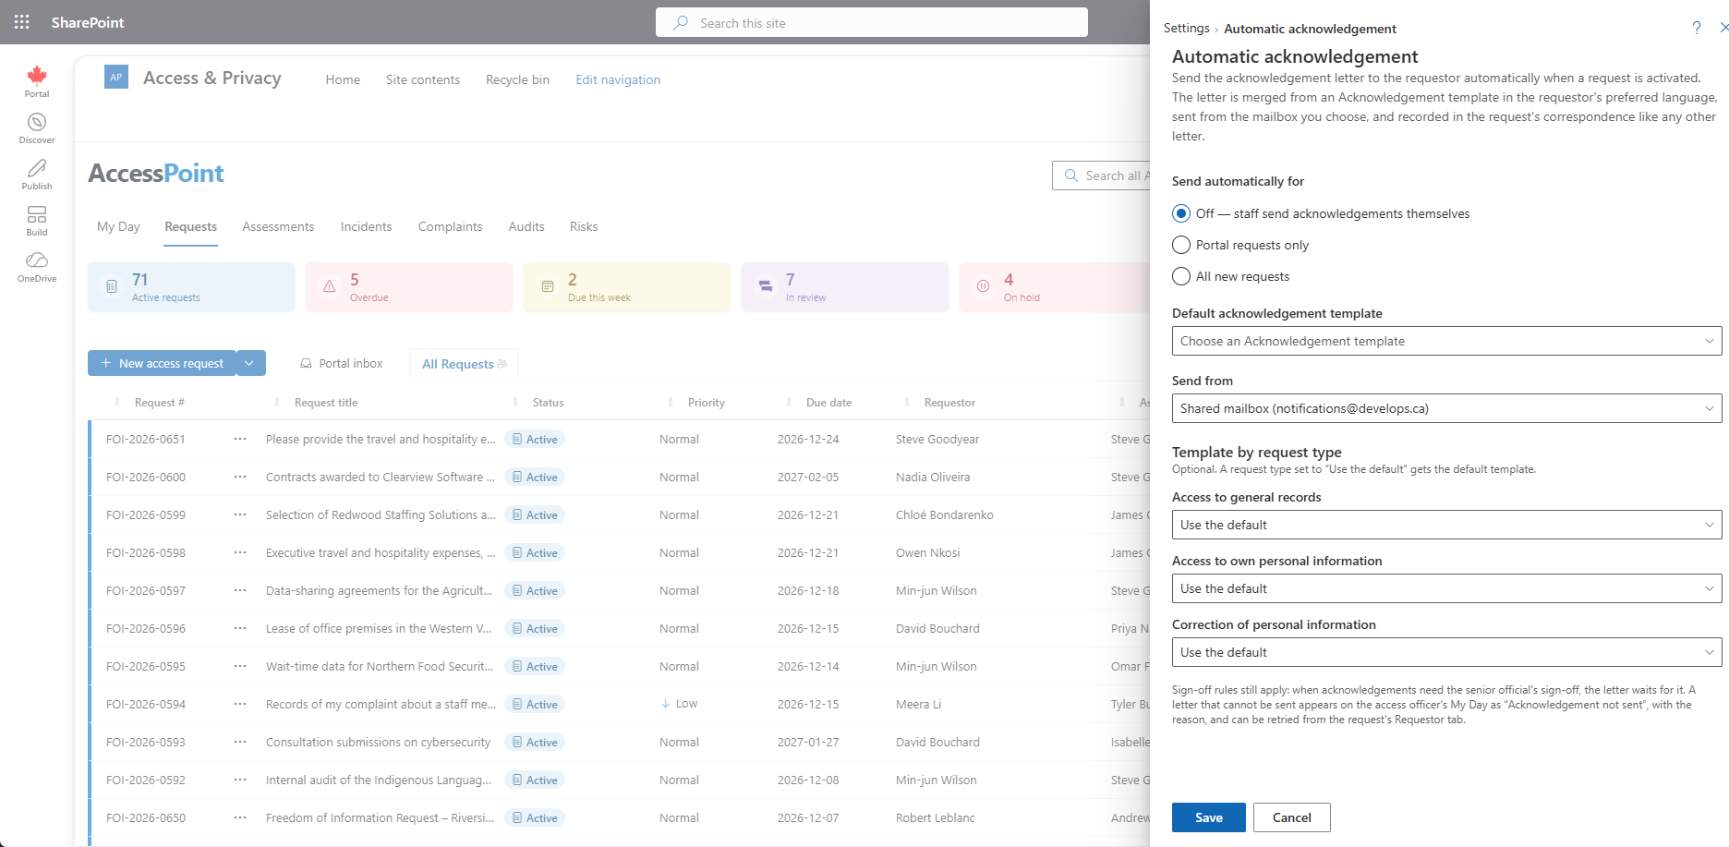This screenshot has width=1729, height=847.
Task: Click the All Requests view tab
Action: tap(464, 364)
